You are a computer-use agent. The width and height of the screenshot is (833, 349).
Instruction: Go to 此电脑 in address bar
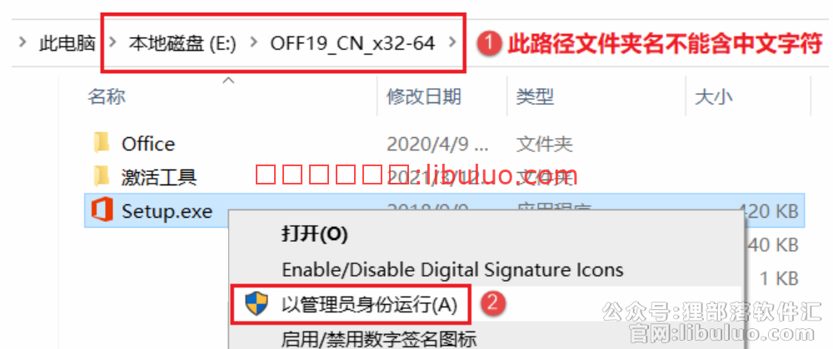[x=67, y=43]
